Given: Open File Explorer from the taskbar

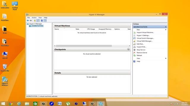Looking at the screenshot, I should pyautogui.click(x=27, y=104).
